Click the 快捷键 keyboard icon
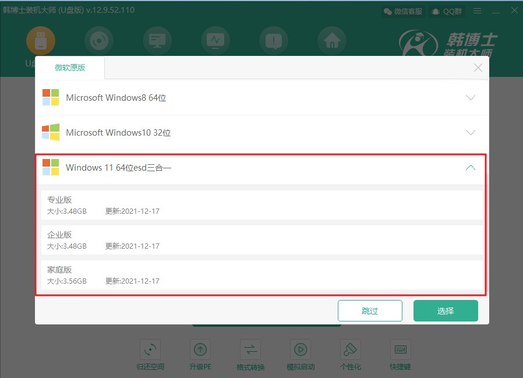 tap(401, 349)
